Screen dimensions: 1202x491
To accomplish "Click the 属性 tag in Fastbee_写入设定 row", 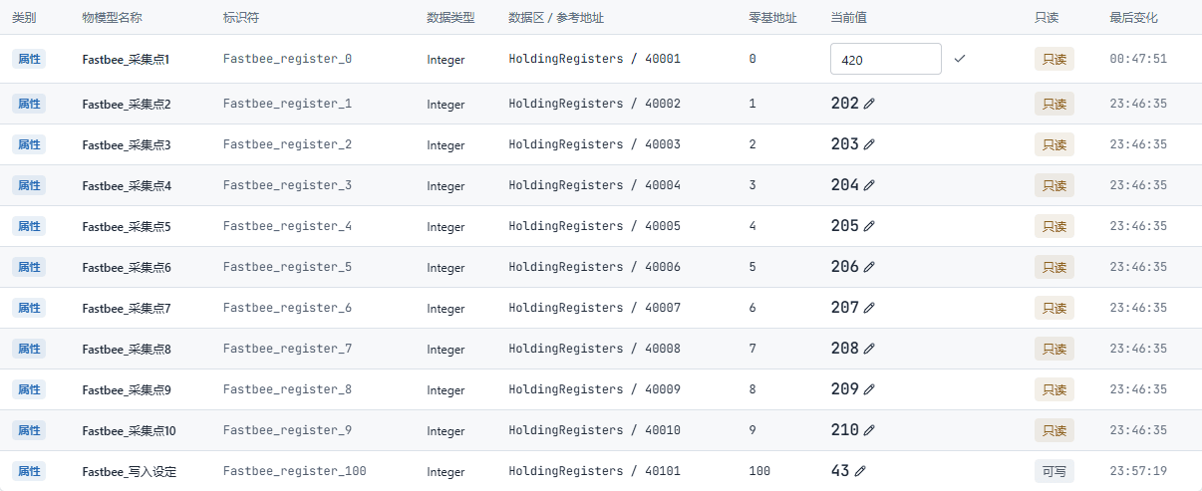I will 29,471.
